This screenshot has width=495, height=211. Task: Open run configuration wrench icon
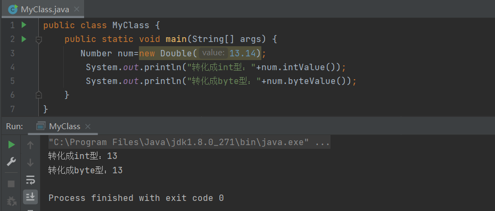coord(11,162)
